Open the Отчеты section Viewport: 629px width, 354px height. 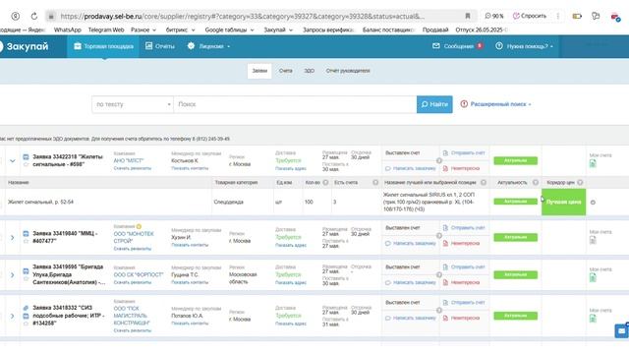(x=160, y=46)
